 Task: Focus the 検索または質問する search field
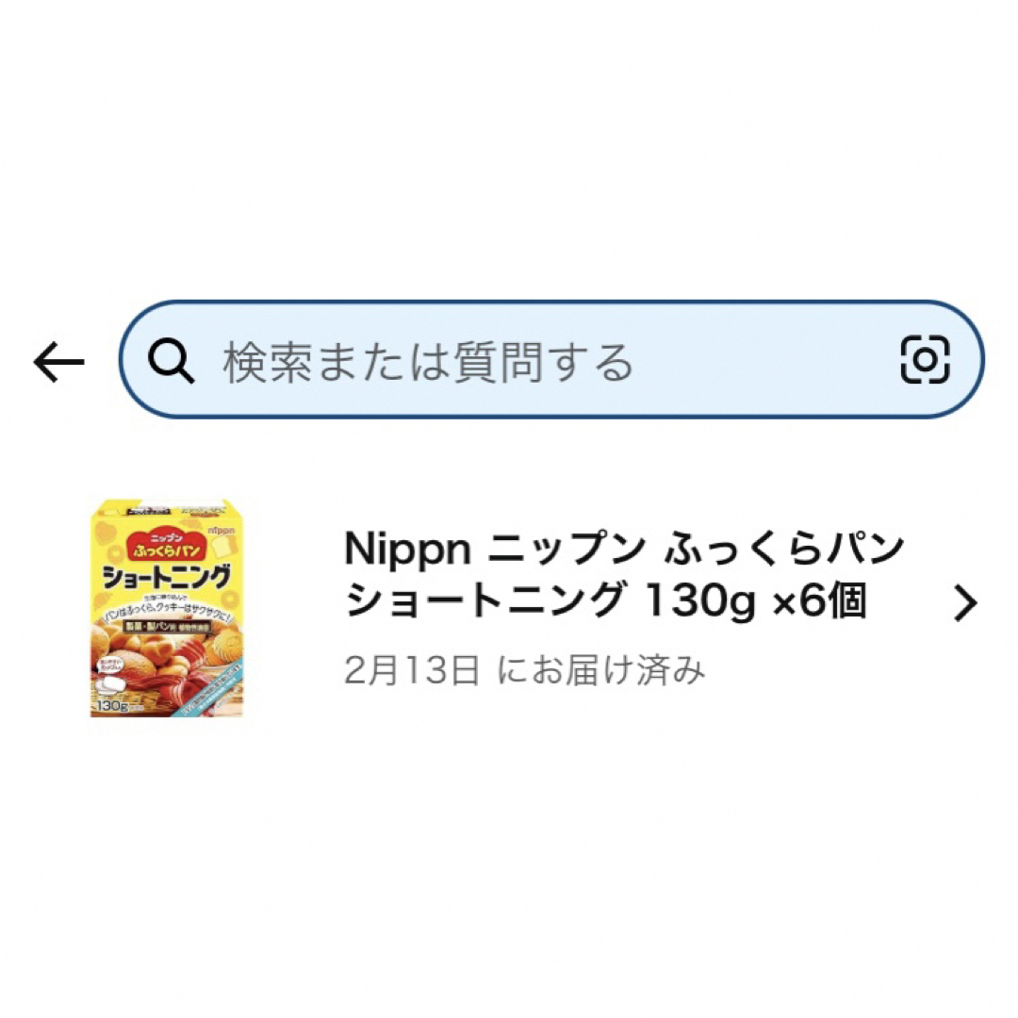coord(551,360)
